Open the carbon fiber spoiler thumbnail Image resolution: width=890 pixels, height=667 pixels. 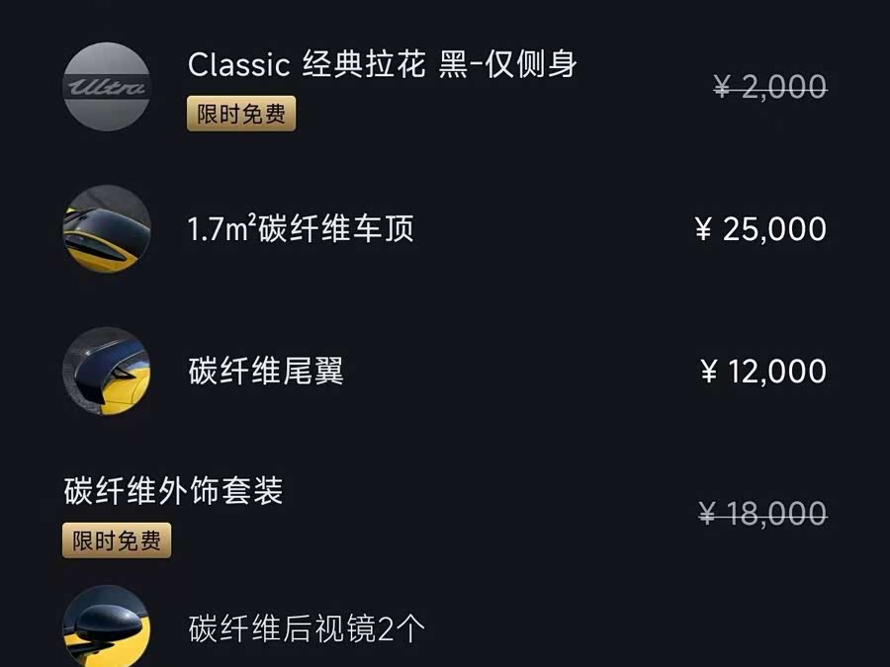107,372
